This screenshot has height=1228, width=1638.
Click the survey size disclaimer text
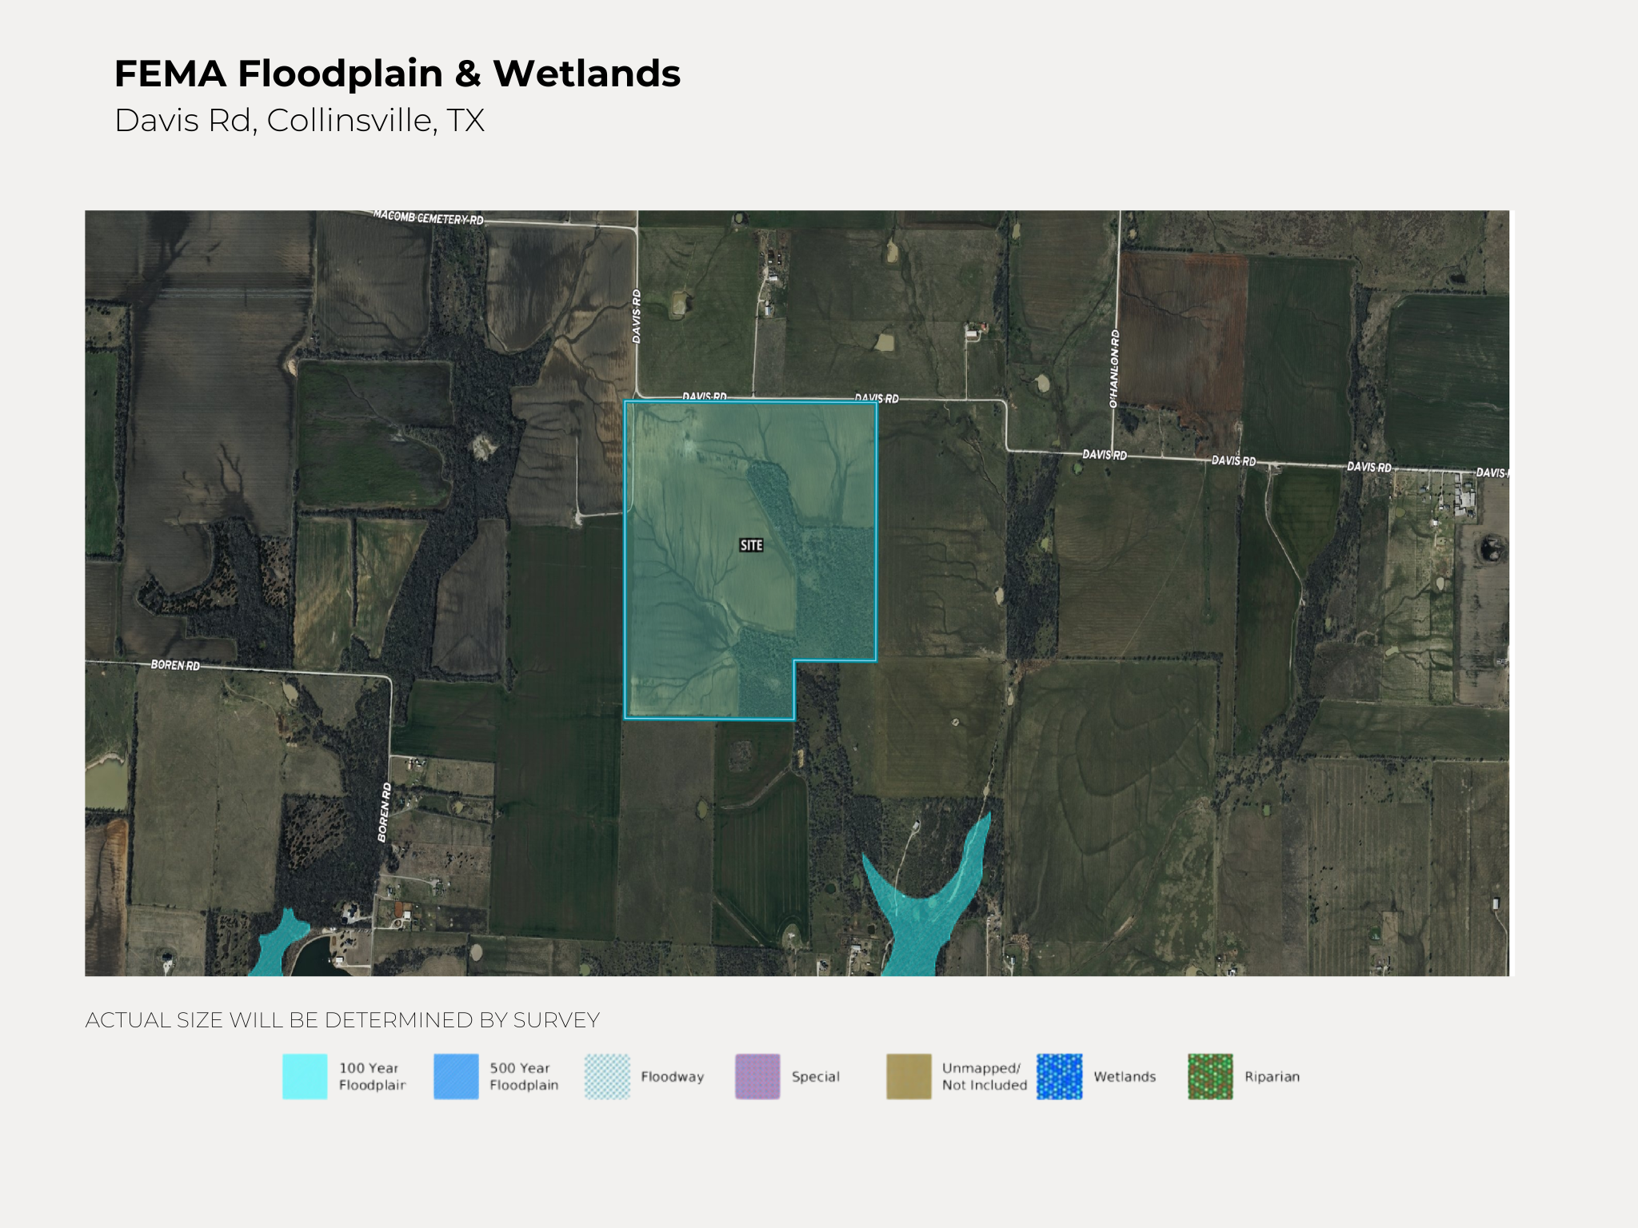click(342, 1020)
